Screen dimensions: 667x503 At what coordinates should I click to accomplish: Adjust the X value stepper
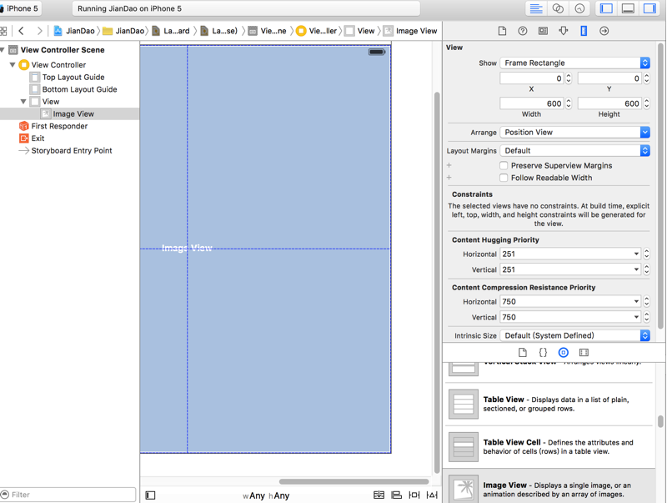click(569, 78)
